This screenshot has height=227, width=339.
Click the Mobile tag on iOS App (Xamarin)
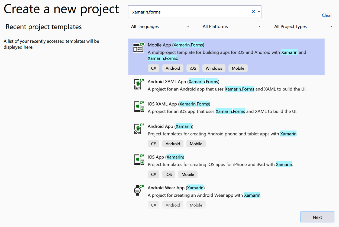(x=188, y=174)
